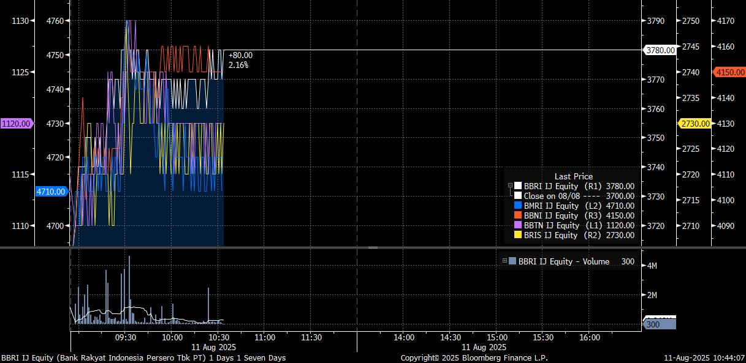The width and height of the screenshot is (746, 363).
Task: Click the gray Volume legend color box
Action: coord(512,261)
